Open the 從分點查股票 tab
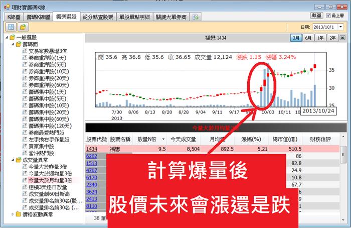Image resolution: width=351 pixels, height=228 pixels. [98, 17]
